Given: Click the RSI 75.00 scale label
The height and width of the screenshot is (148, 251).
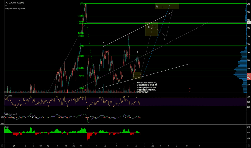Looking at the screenshot, I should [x=249, y=97].
